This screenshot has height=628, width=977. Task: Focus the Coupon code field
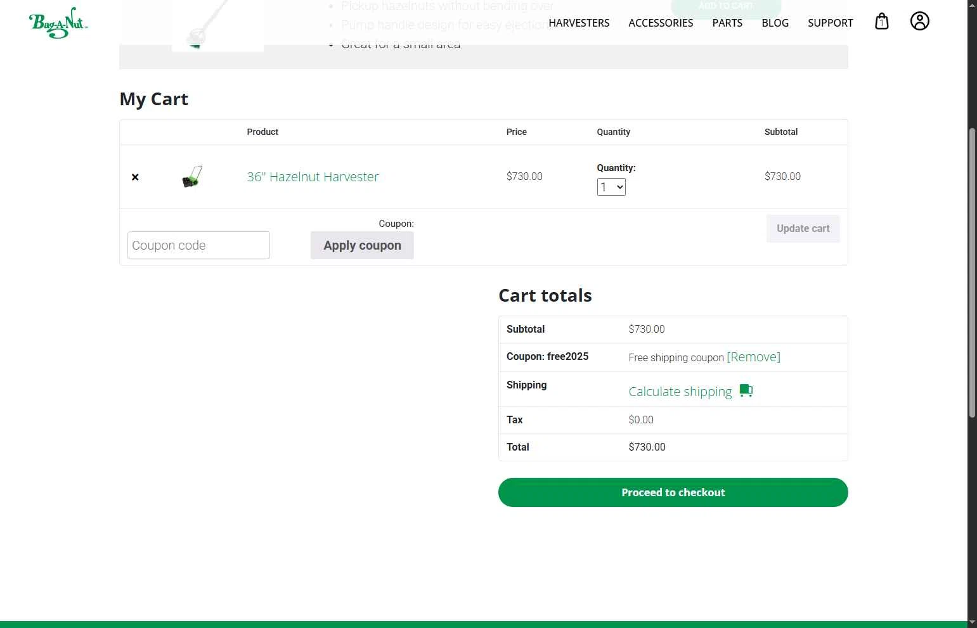(x=198, y=245)
